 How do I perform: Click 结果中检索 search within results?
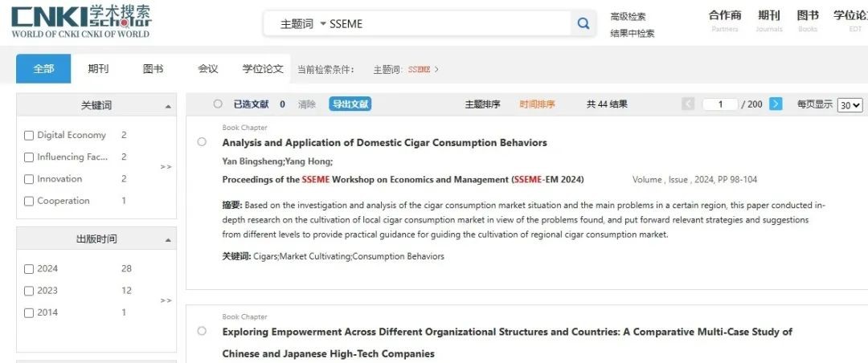[x=633, y=33]
